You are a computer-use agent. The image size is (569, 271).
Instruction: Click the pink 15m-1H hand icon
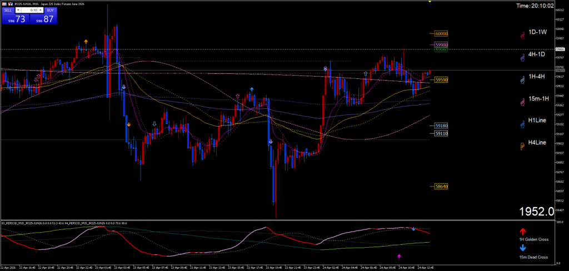(522, 102)
